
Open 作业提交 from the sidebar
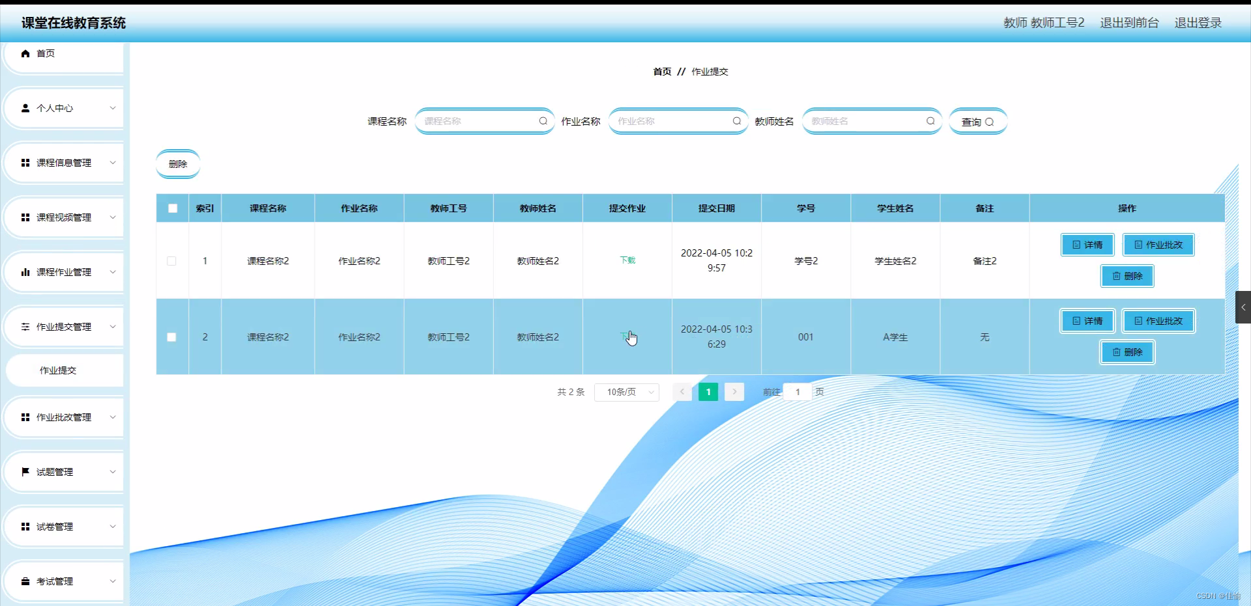click(x=57, y=370)
